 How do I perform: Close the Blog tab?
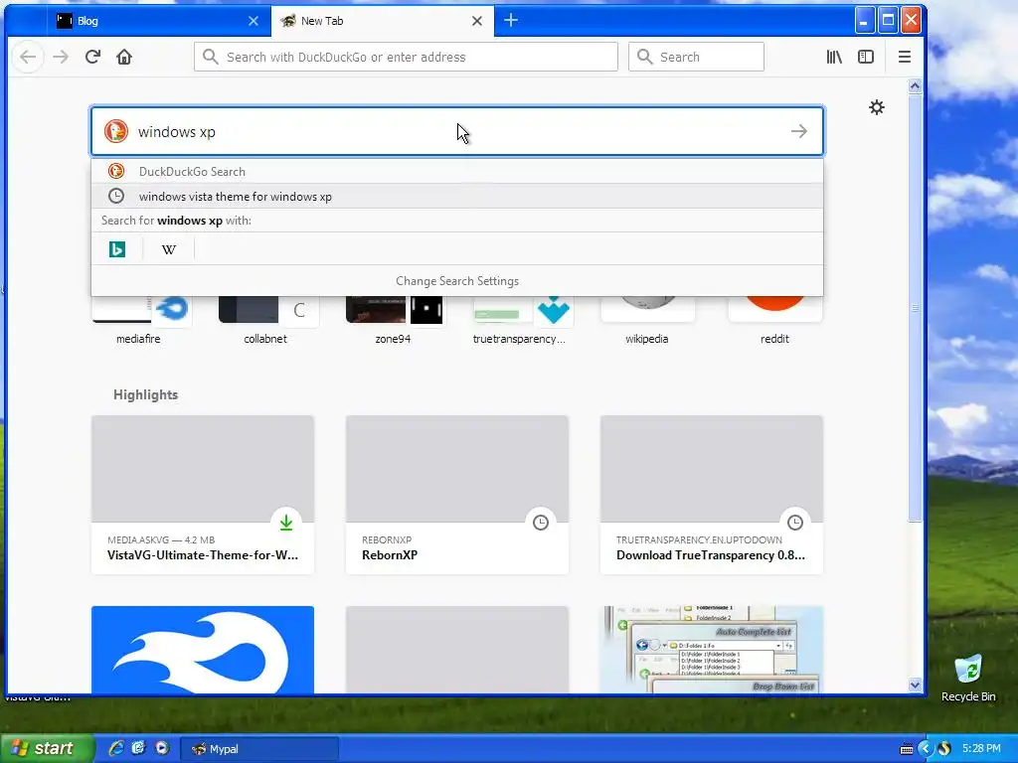click(254, 21)
